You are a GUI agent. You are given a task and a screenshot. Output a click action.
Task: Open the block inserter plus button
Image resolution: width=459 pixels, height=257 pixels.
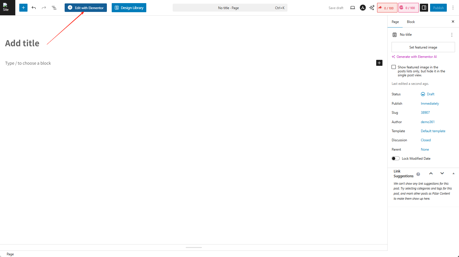pos(23,8)
